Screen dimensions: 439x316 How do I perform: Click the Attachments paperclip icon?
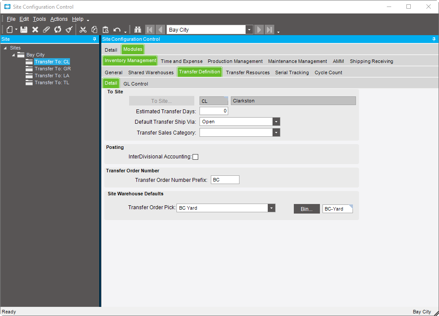(46, 30)
